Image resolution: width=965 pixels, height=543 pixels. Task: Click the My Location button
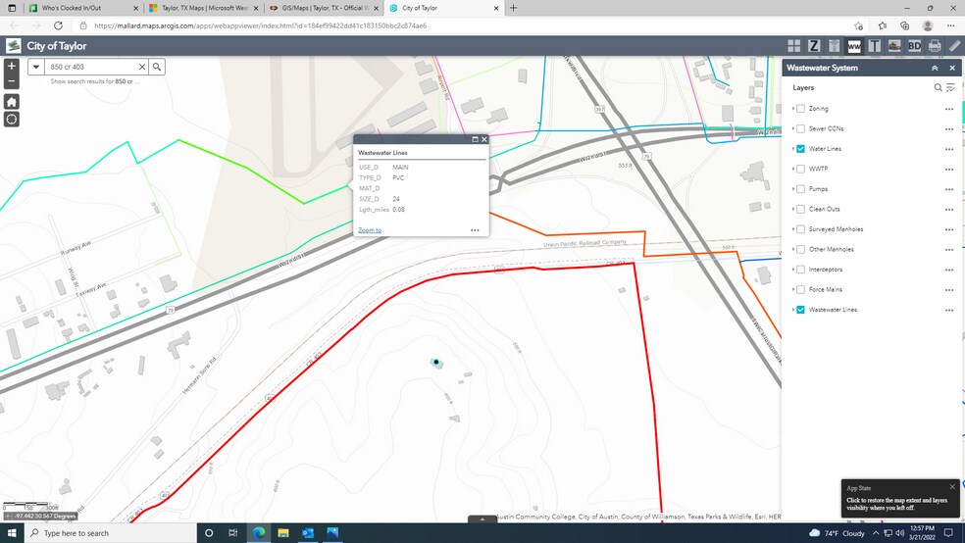[12, 120]
